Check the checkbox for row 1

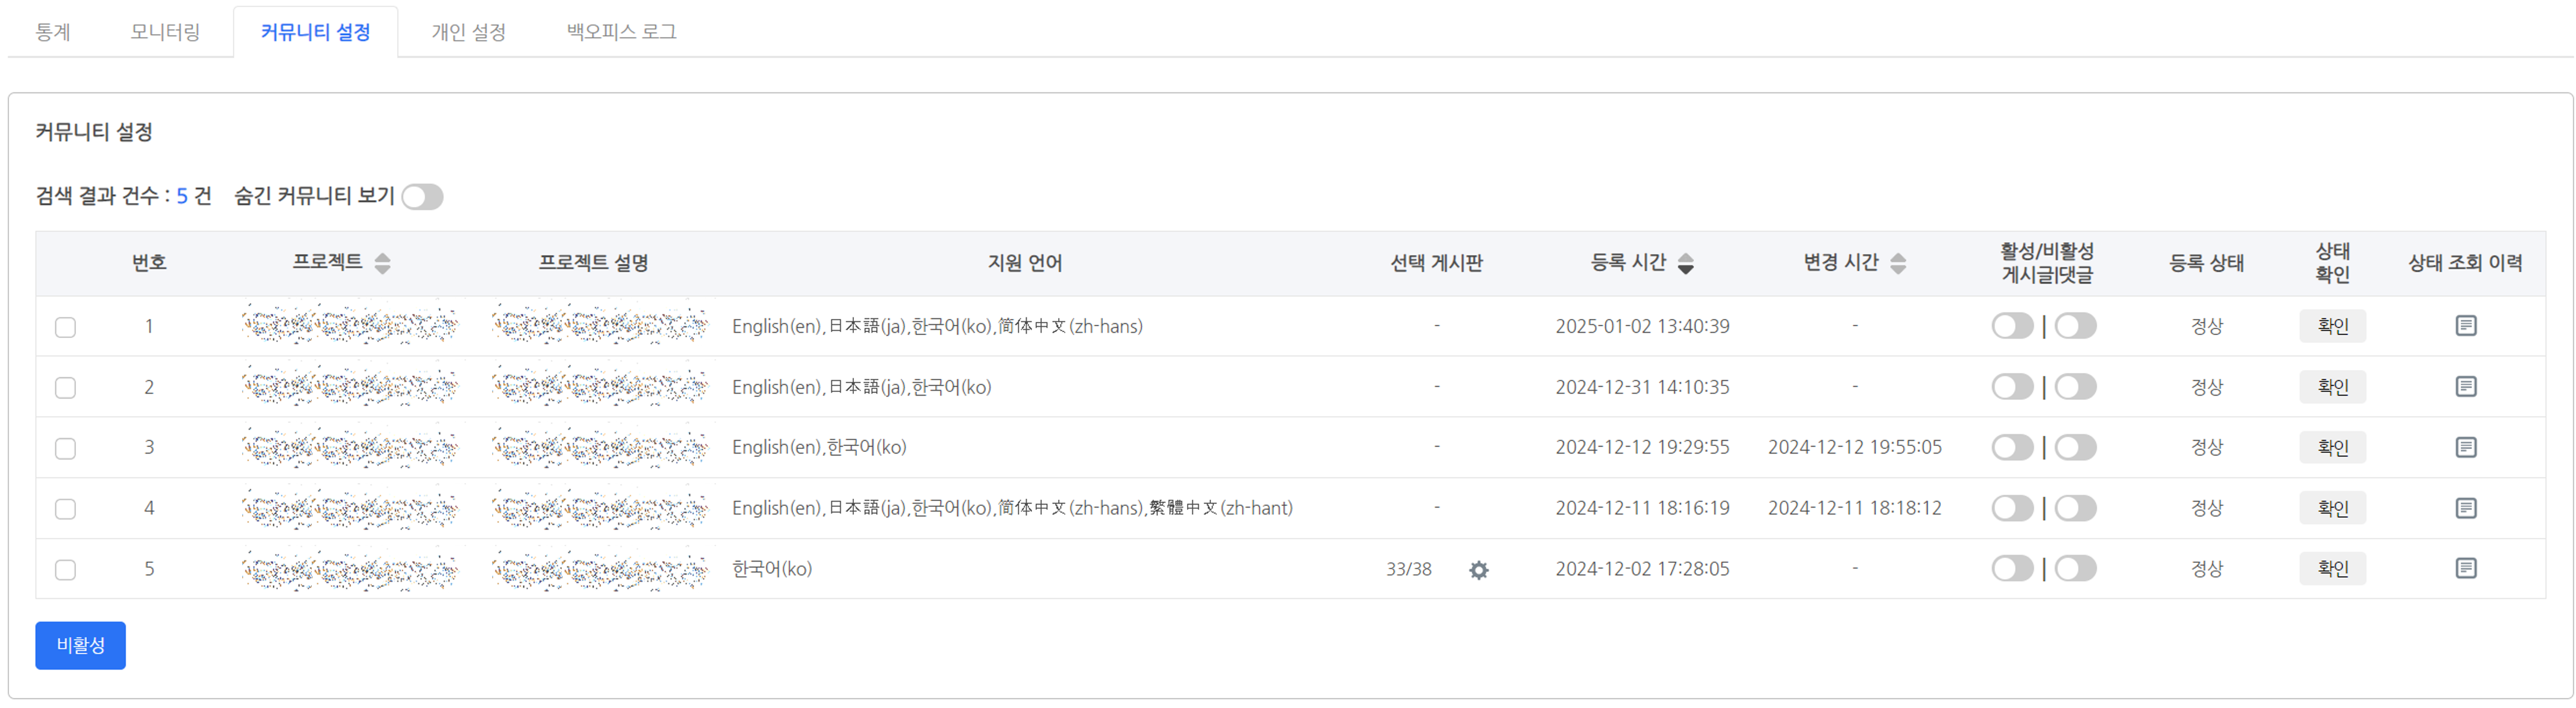tap(66, 327)
